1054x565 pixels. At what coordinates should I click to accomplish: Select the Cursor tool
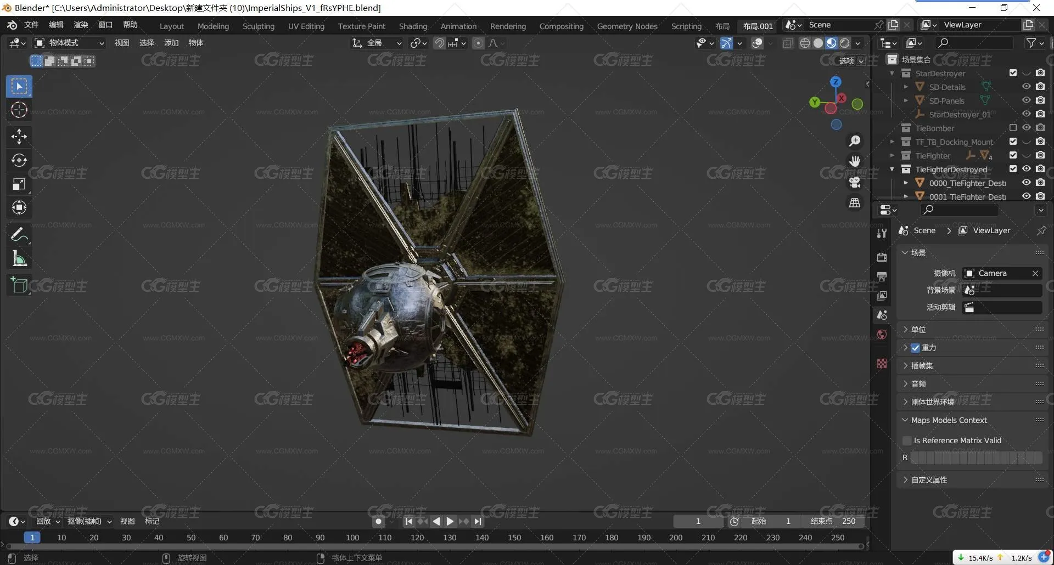(19, 110)
